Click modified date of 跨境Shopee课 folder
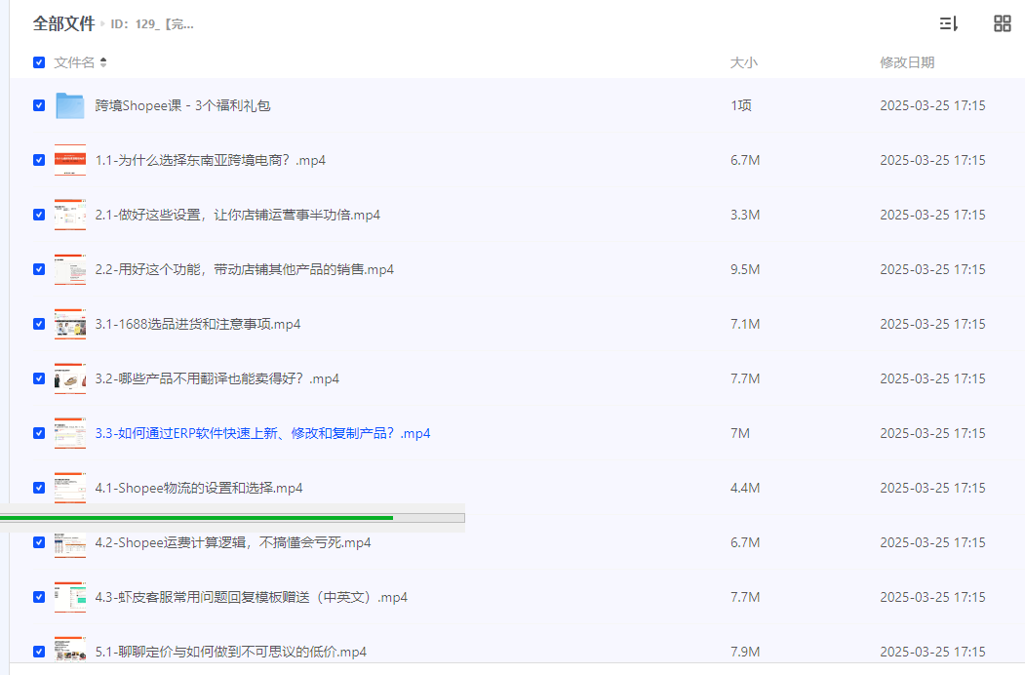 pyautogui.click(x=932, y=105)
